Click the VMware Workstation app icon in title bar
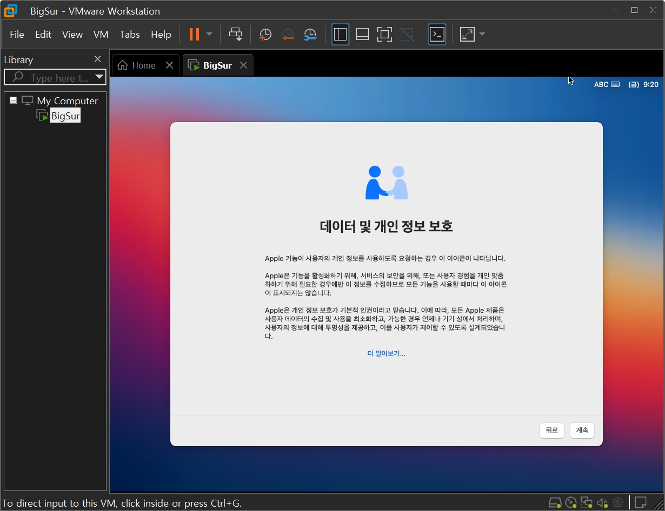 tap(10, 11)
